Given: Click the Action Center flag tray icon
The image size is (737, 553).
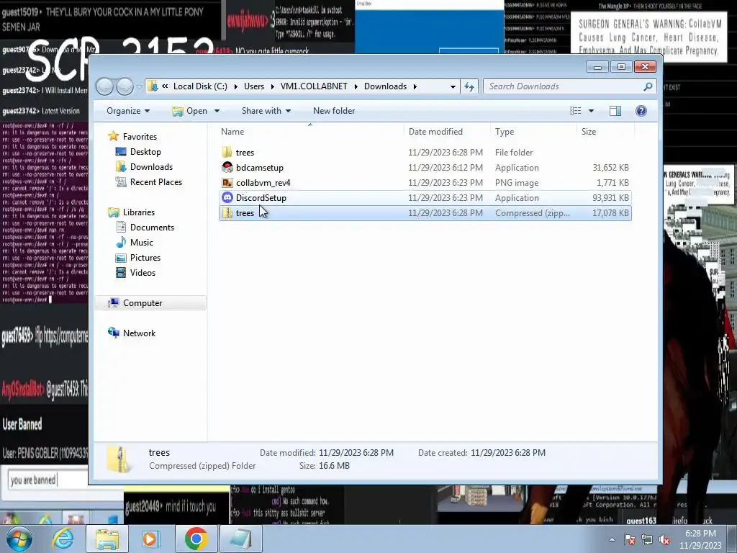Looking at the screenshot, I should [630, 539].
